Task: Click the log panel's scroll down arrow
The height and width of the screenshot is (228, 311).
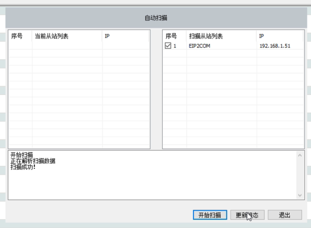Action: click(x=300, y=195)
